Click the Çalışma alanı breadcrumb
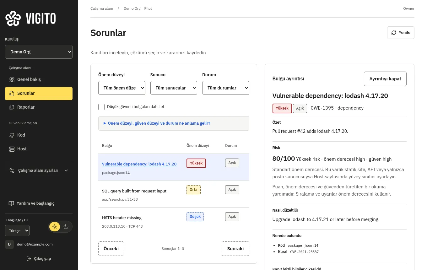Viewport: 427px width, 270px height. click(x=102, y=8)
